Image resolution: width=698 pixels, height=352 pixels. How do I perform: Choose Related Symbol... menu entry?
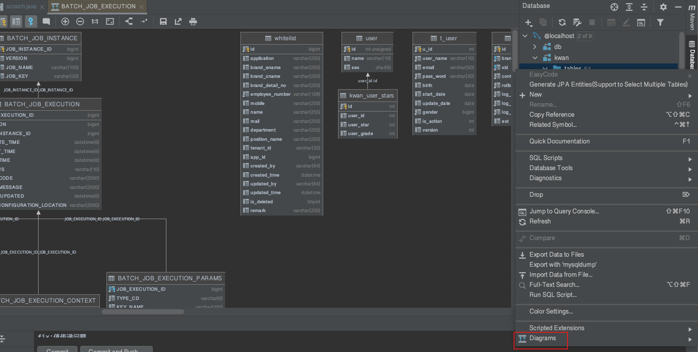click(606, 125)
